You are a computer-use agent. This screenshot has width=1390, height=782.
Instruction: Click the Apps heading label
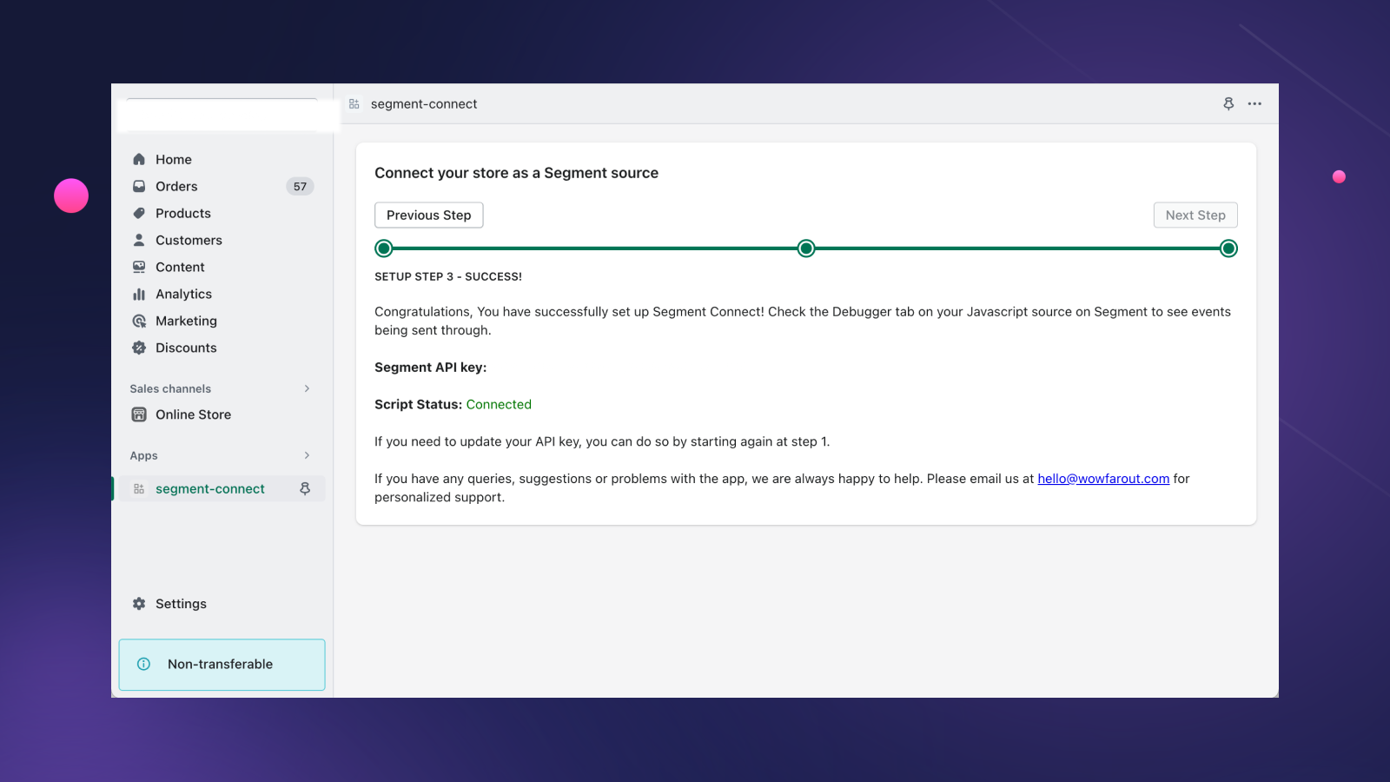click(x=143, y=455)
